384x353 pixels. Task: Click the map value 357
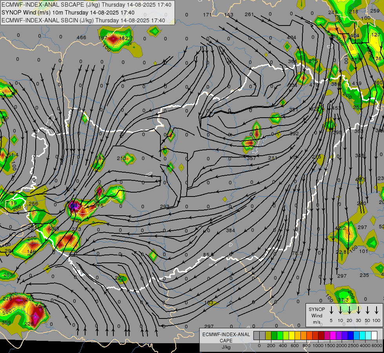click(x=251, y=158)
